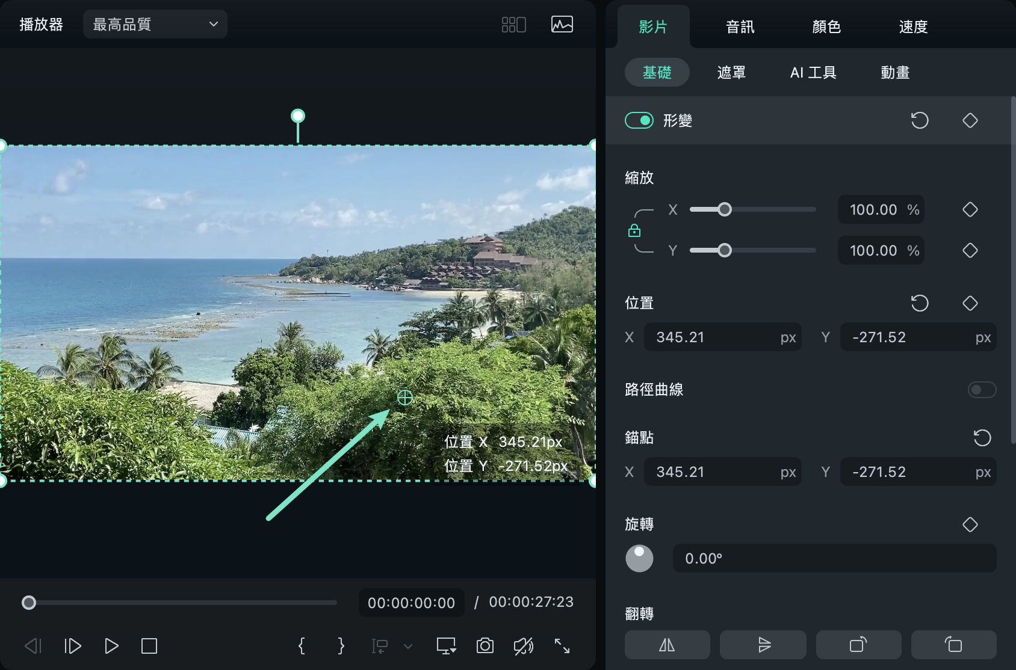This screenshot has height=670, width=1016.
Task: Click the flip vertical icon
Action: click(x=763, y=645)
